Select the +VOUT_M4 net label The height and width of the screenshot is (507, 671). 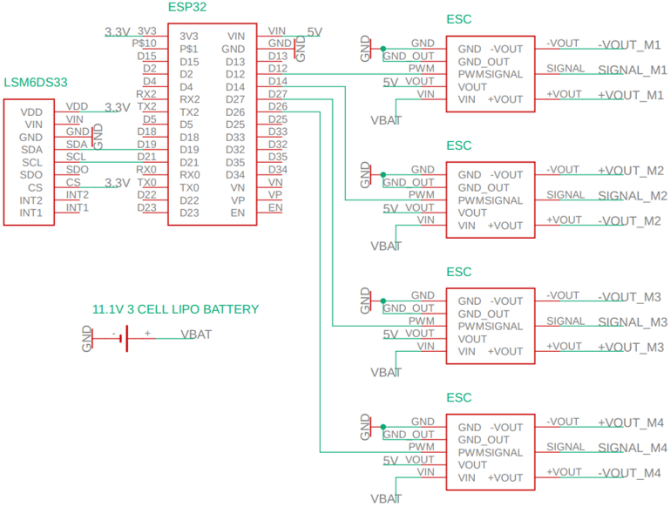pyautogui.click(x=631, y=423)
